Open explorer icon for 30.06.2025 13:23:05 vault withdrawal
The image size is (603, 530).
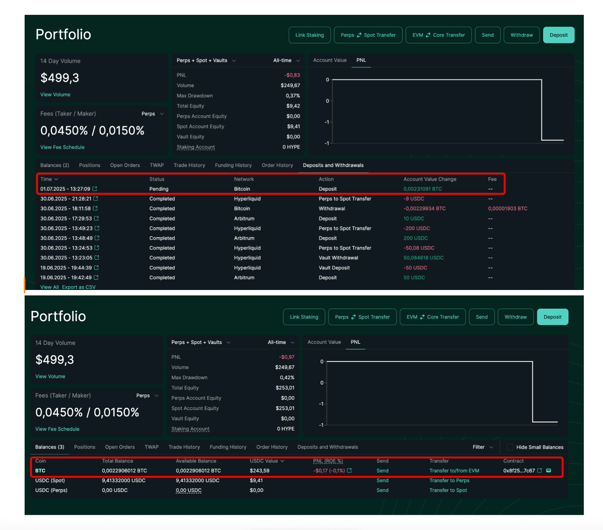click(97, 257)
